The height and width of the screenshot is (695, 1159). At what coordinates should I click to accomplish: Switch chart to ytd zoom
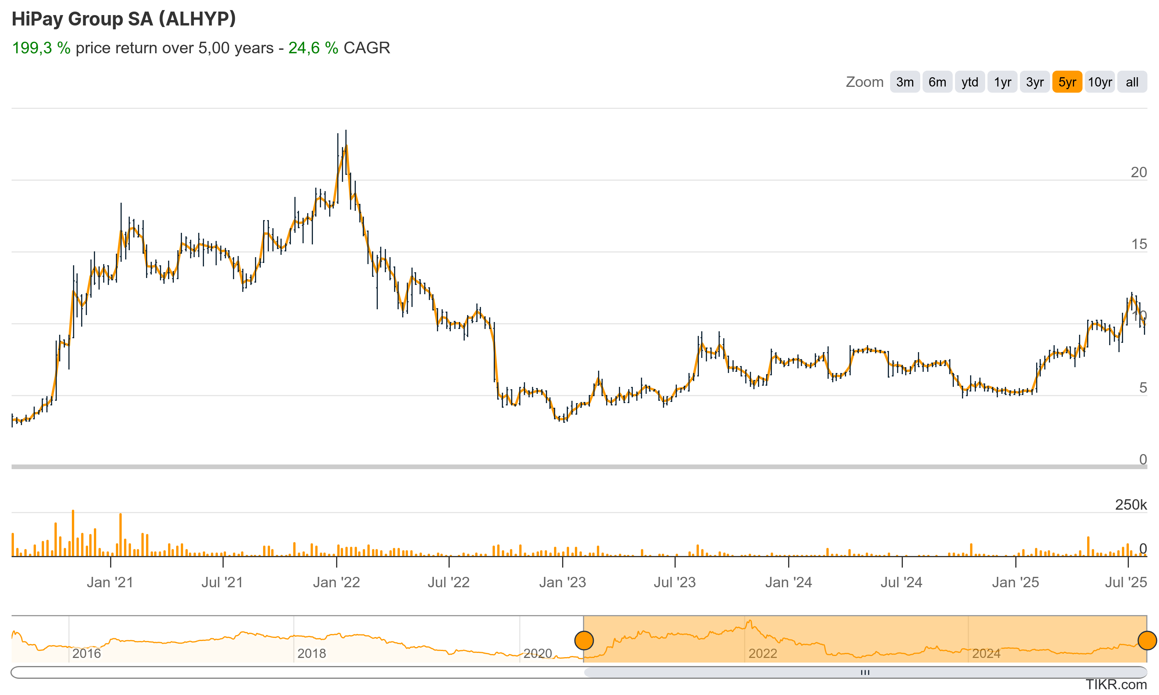(969, 82)
